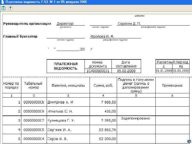Select the 'Директор' position field
This screenshot has height=144, width=192.
point(70,24)
